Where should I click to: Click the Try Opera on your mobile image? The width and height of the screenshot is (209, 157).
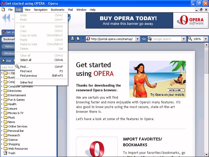158,79
